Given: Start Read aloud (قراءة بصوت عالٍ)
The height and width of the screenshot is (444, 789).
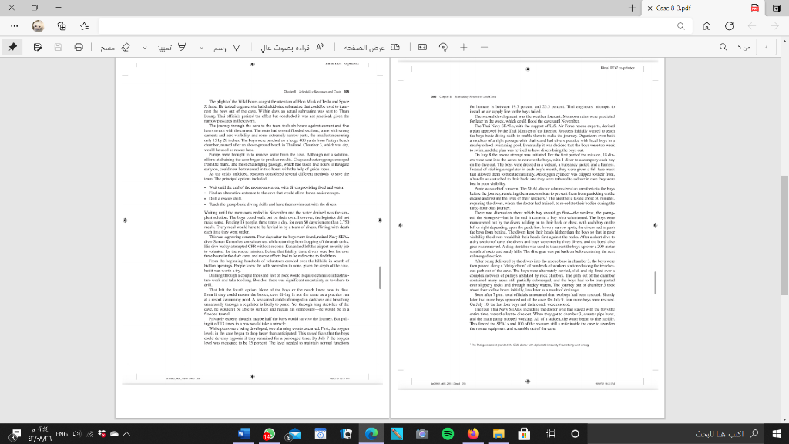Looking at the screenshot, I should 292,47.
